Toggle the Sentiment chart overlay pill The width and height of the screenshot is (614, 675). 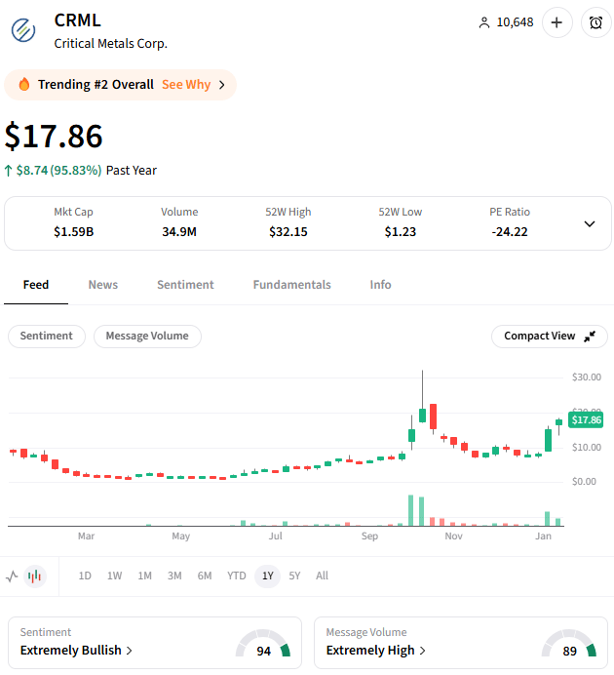point(47,336)
